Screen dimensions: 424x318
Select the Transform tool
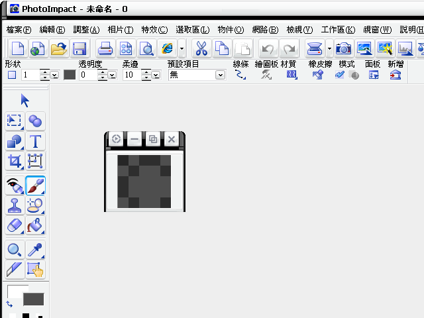pos(35,161)
